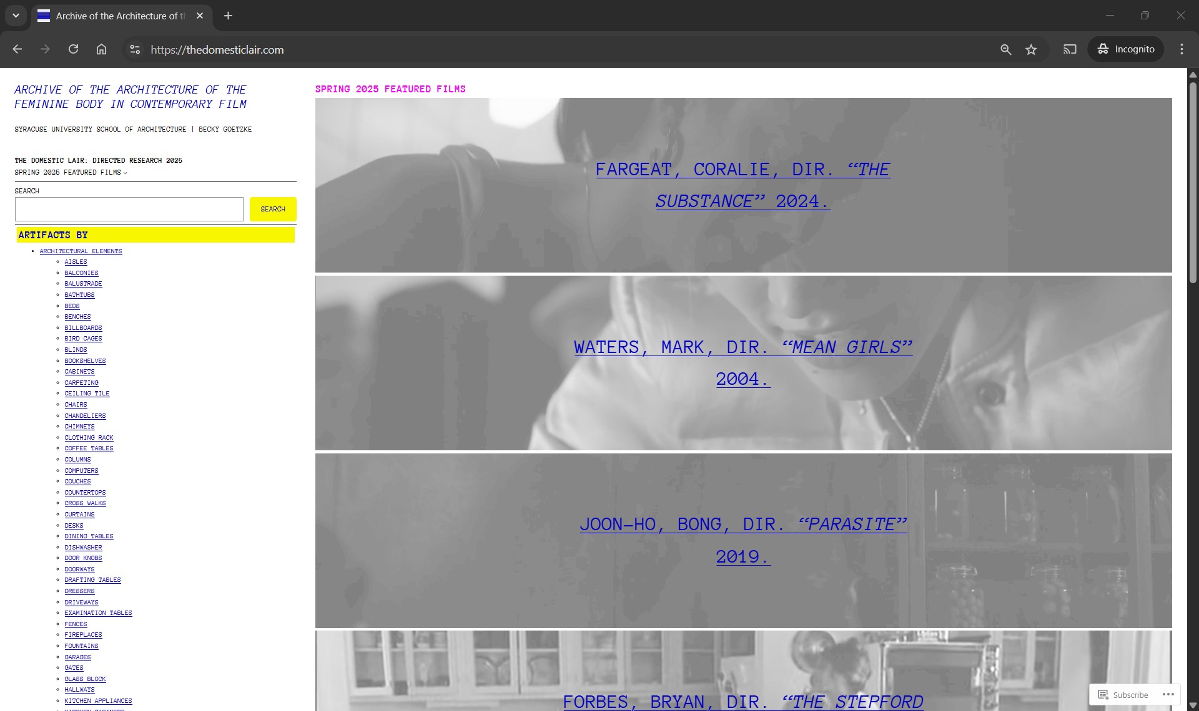Open The Stepford film link by Forbes

pos(743,702)
